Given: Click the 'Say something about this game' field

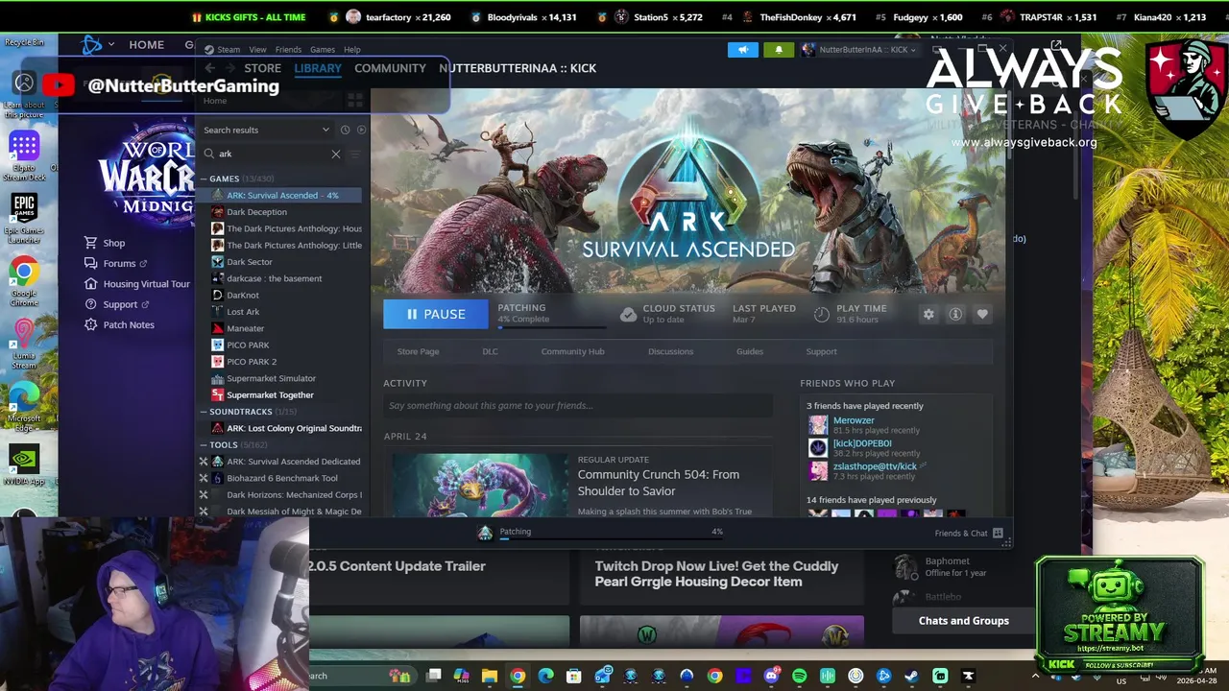Looking at the screenshot, I should click(578, 406).
